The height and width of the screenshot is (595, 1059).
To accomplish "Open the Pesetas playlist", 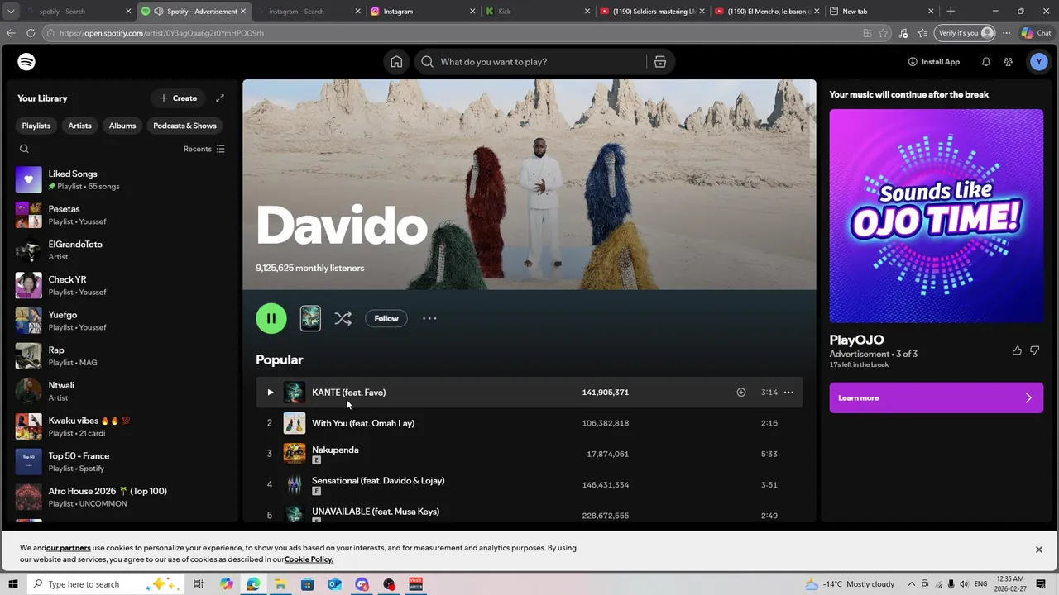I will 121,215.
